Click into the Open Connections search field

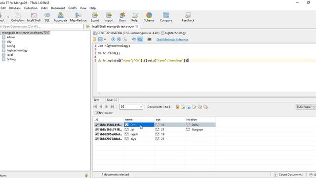pos(41,26)
